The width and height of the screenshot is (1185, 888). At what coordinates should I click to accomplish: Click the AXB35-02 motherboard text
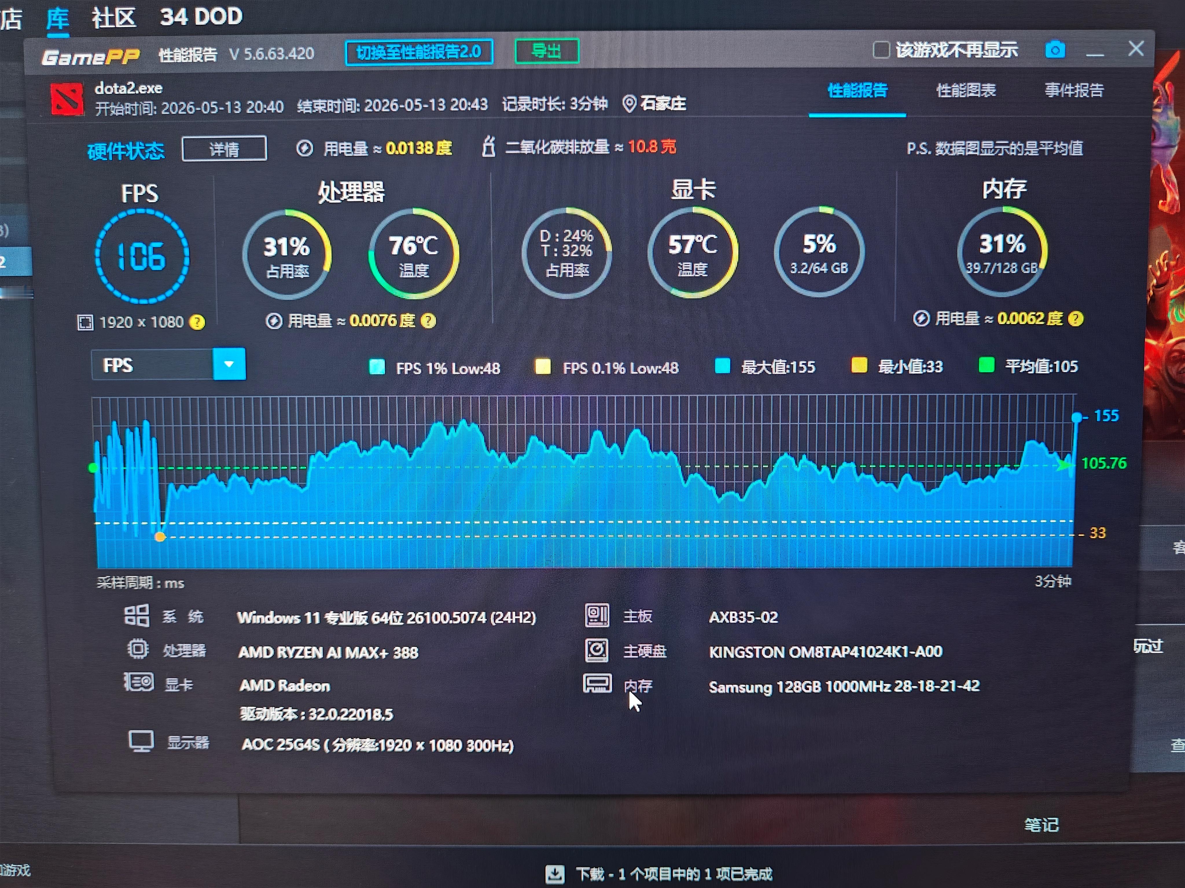(744, 617)
